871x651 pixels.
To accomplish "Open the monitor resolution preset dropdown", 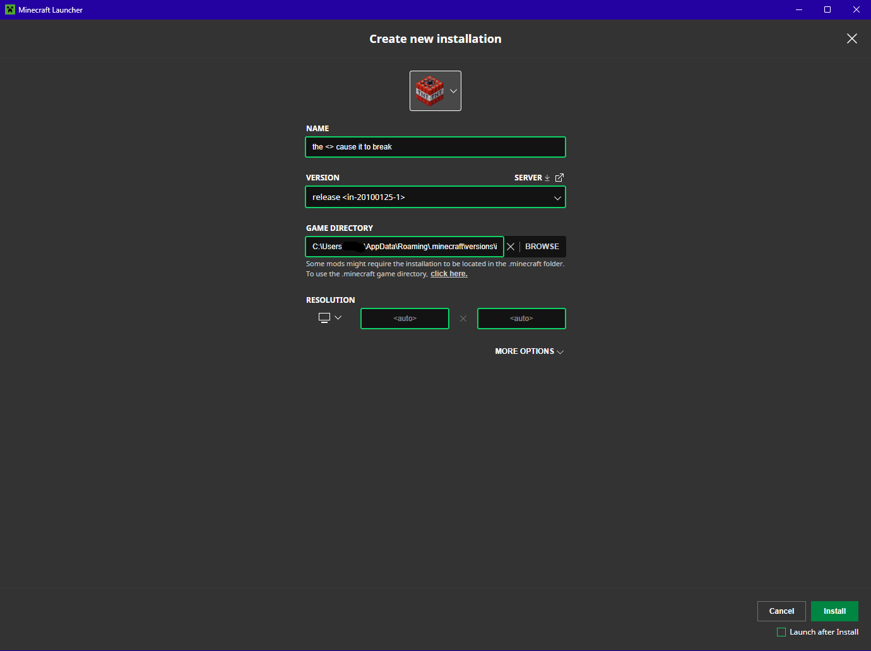I will 330,318.
